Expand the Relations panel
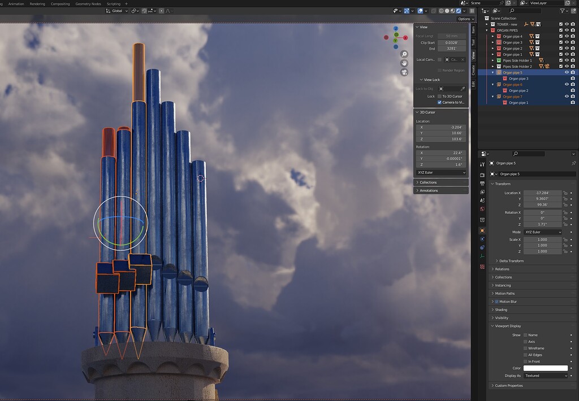Image resolution: width=579 pixels, height=401 pixels. point(532,269)
